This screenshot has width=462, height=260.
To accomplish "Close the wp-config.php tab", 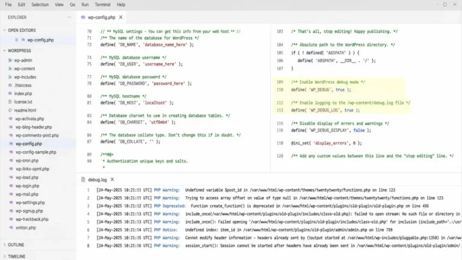I will [121, 17].
